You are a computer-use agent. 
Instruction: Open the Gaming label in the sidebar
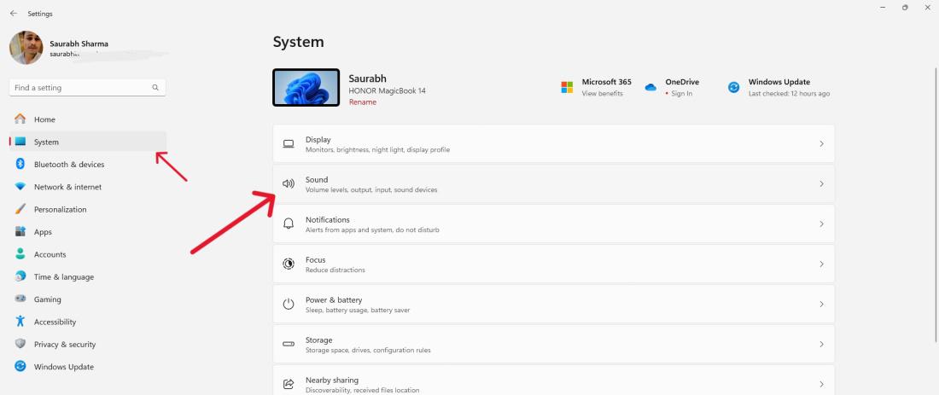[47, 299]
